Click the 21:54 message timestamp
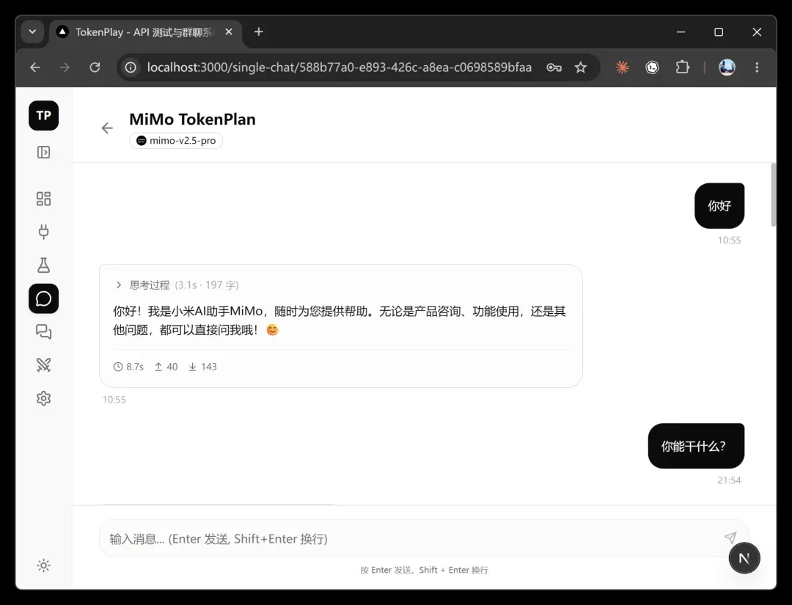This screenshot has height=605, width=792. 729,480
